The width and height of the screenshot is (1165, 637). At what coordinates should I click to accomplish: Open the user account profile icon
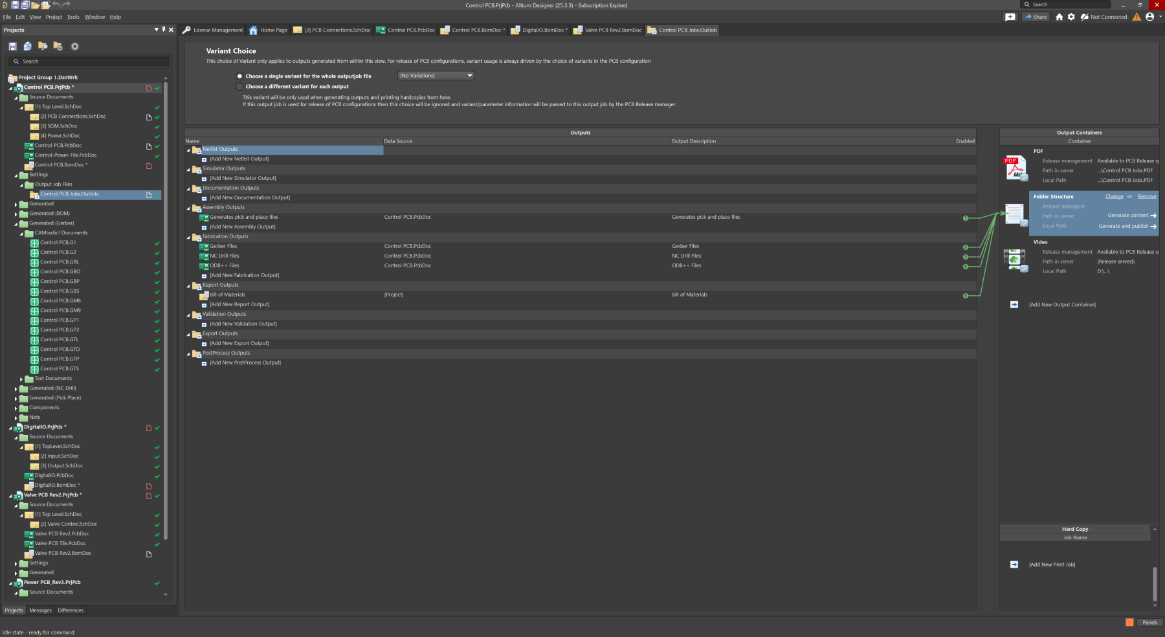[1149, 17]
